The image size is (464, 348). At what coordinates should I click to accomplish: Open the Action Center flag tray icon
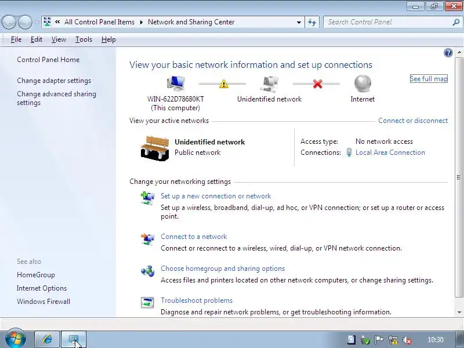(x=379, y=340)
